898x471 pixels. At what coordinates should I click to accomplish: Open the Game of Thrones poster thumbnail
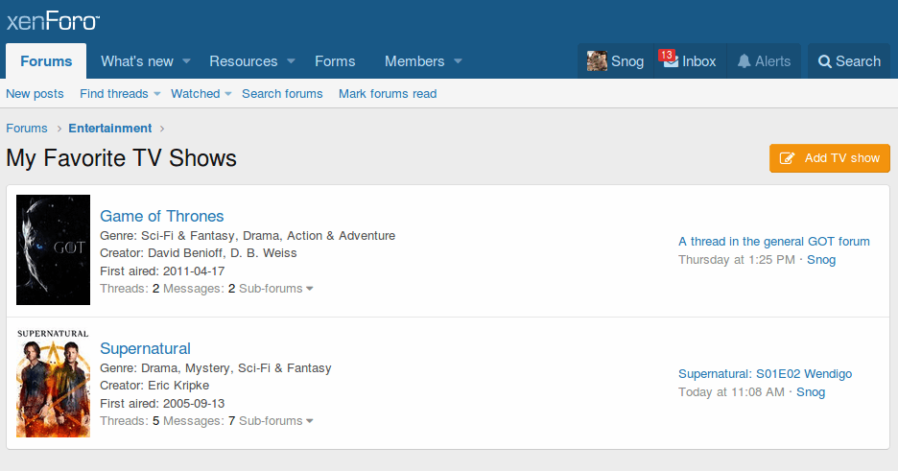[x=53, y=250]
